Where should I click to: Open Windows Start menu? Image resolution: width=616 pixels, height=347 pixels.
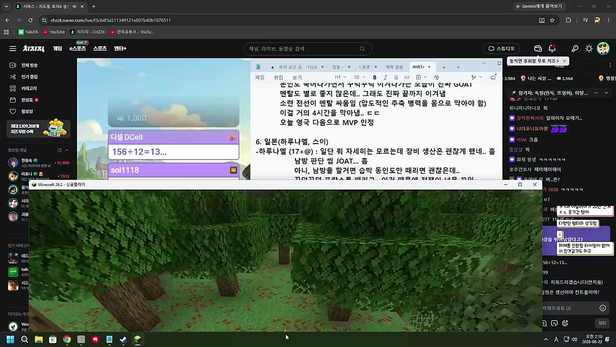tap(10, 339)
